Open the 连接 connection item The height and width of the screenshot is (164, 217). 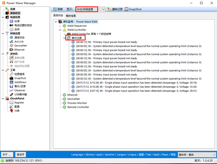(13, 9)
